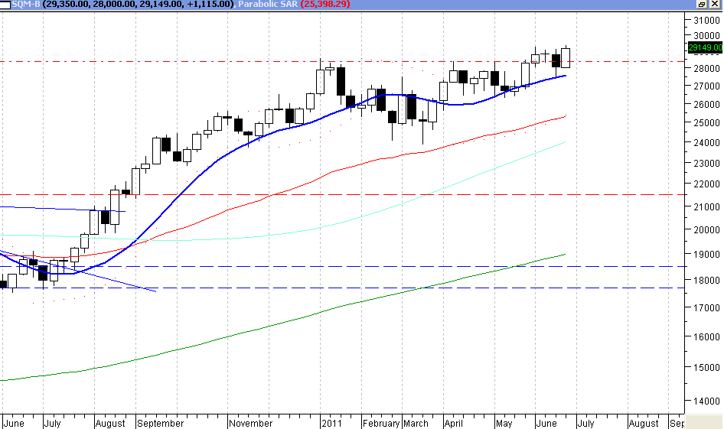This screenshot has height=429, width=724.
Task: Click the Parabolic SAR indicator label
Action: point(267,4)
